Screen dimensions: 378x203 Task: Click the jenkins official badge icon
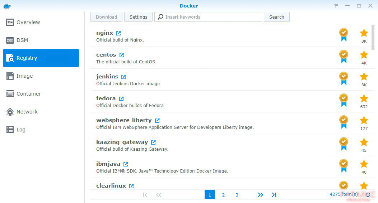[344, 79]
